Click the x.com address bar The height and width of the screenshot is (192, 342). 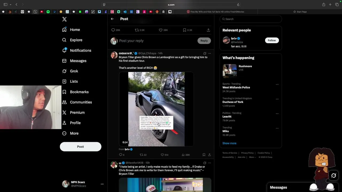click(171, 5)
